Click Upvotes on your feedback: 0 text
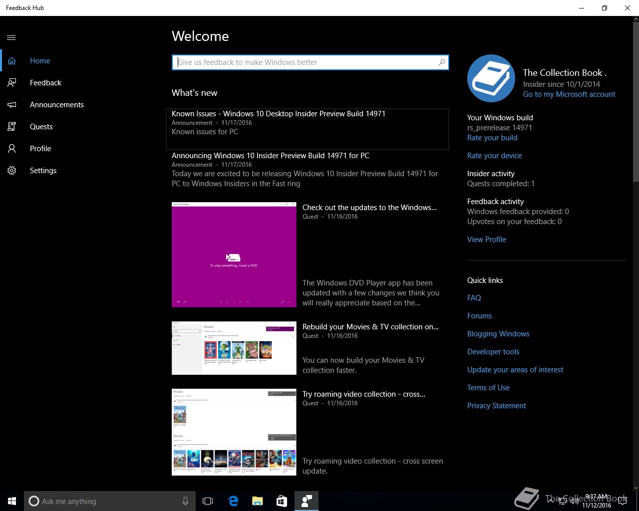This screenshot has width=639, height=511. coord(514,222)
